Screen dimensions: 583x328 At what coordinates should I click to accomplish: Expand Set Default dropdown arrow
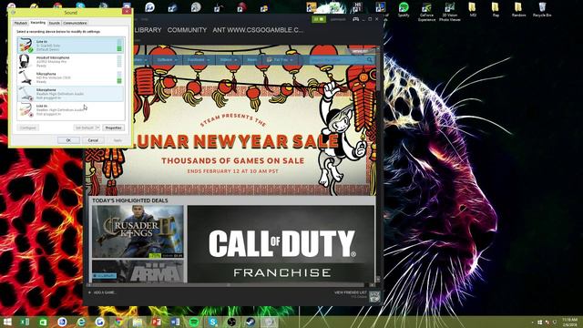97,128
